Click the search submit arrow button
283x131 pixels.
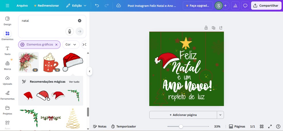point(80,32)
